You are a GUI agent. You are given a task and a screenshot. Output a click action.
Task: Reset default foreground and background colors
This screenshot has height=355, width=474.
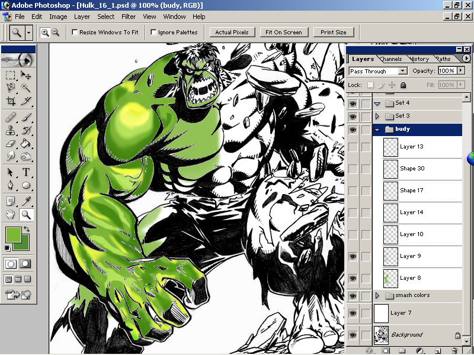7,248
